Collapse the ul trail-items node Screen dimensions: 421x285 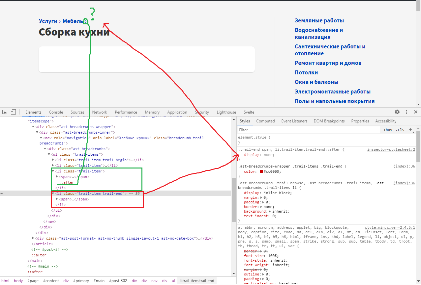49,154
